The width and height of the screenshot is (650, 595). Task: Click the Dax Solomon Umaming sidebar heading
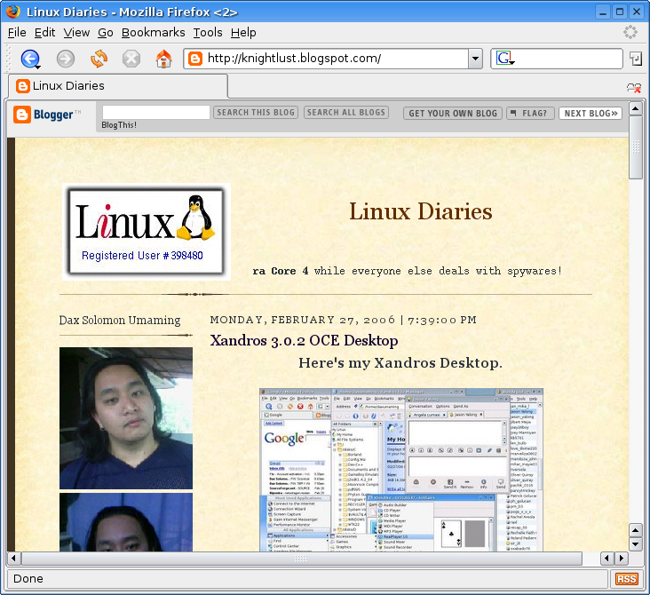click(x=120, y=320)
